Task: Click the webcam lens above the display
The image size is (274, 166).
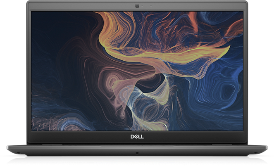Action: [x=137, y=6]
